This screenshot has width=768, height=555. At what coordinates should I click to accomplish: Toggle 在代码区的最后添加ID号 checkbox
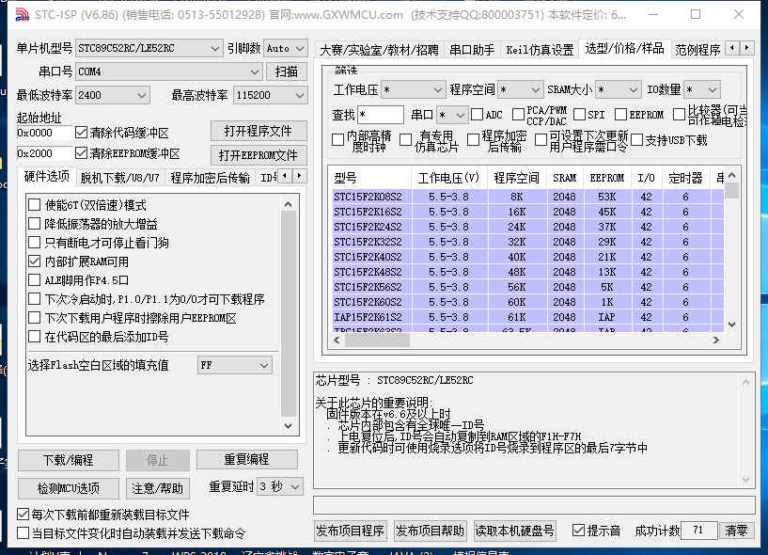point(34,337)
